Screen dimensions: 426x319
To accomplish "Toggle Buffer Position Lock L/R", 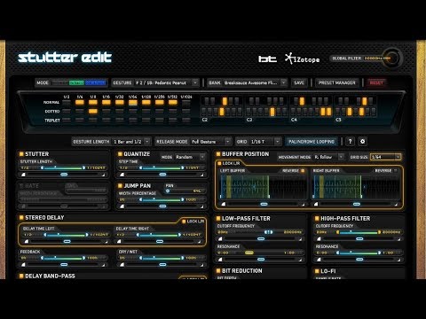I will coord(219,163).
